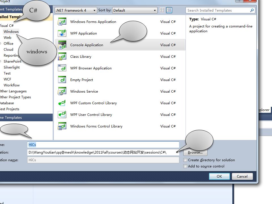
Task: Select the Visual C# node
Action: (7, 26)
